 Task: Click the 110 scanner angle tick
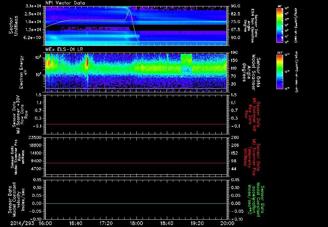coord(234,68)
